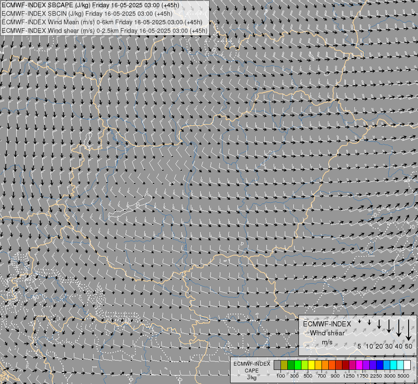This screenshot has height=384, width=418.
Task: Click the 'Wind shear' legend label
Action: (x=327, y=333)
